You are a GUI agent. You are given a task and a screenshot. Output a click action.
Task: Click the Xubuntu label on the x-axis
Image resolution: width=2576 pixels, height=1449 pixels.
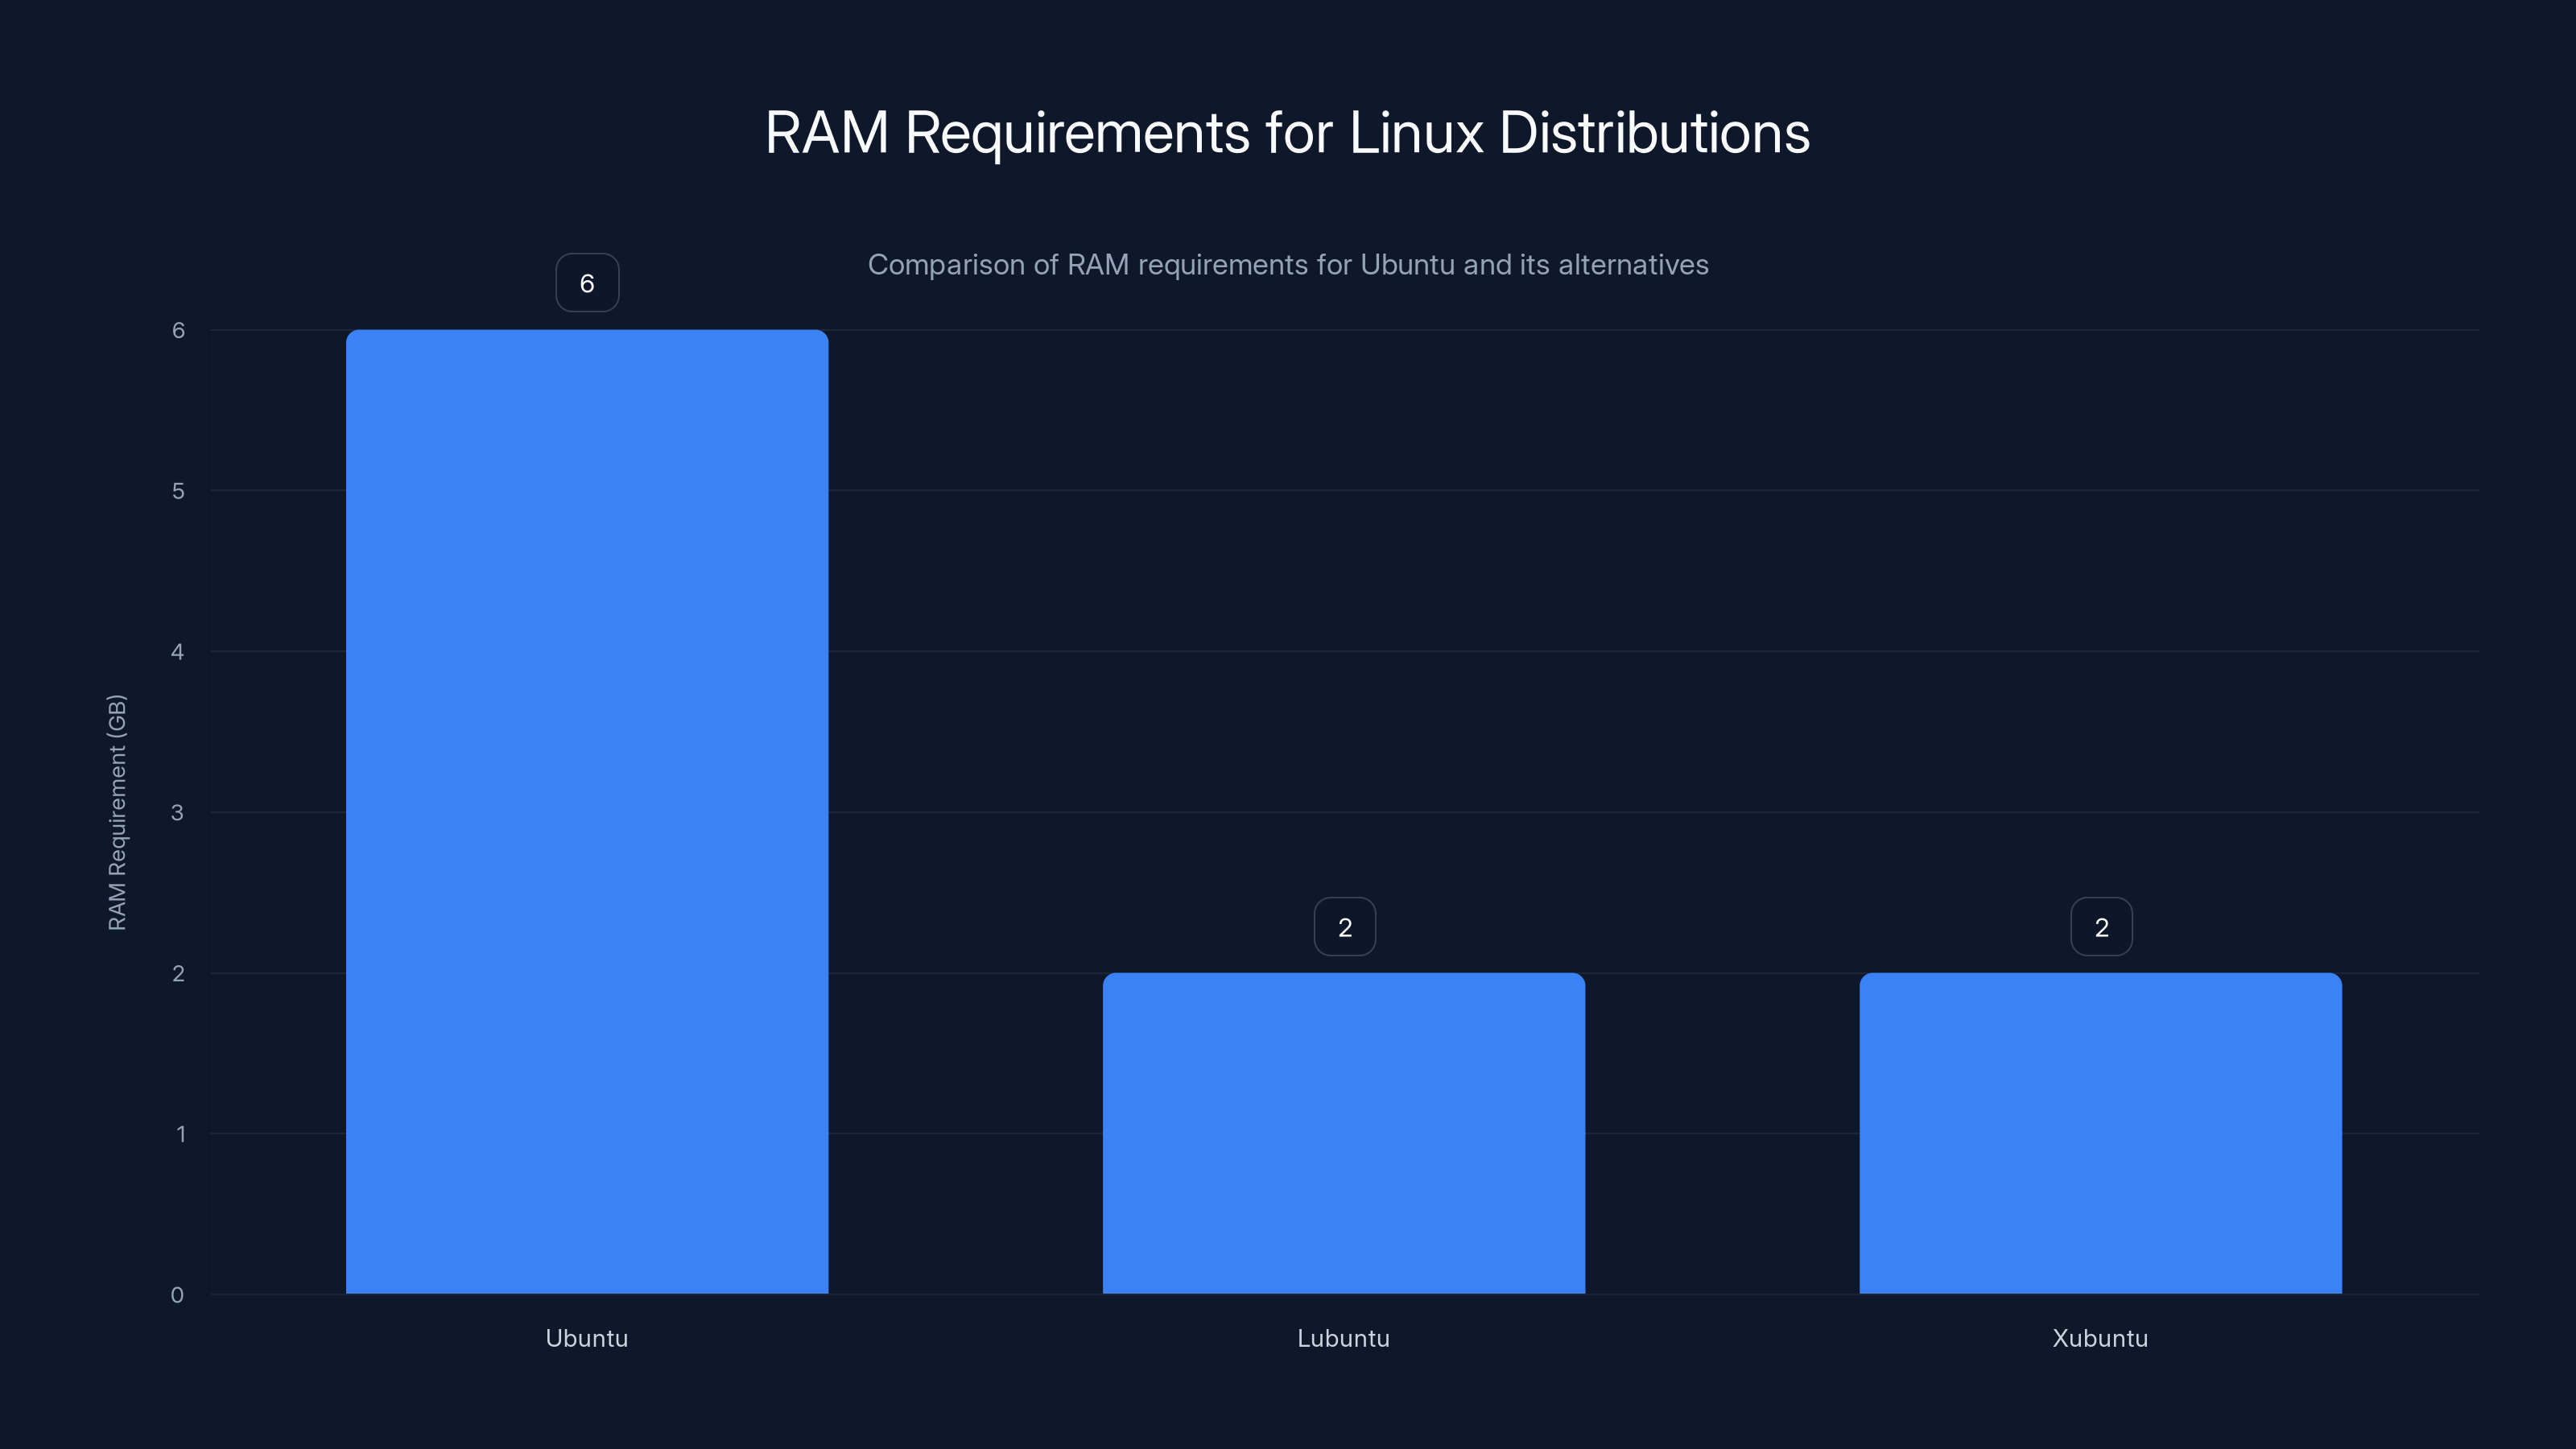point(2100,1338)
